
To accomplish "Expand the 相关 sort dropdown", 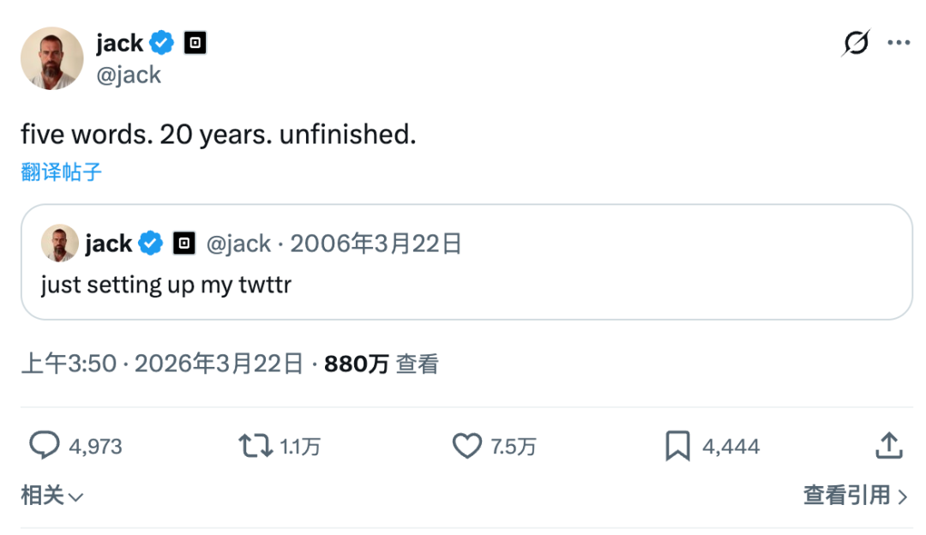I will pos(52,495).
